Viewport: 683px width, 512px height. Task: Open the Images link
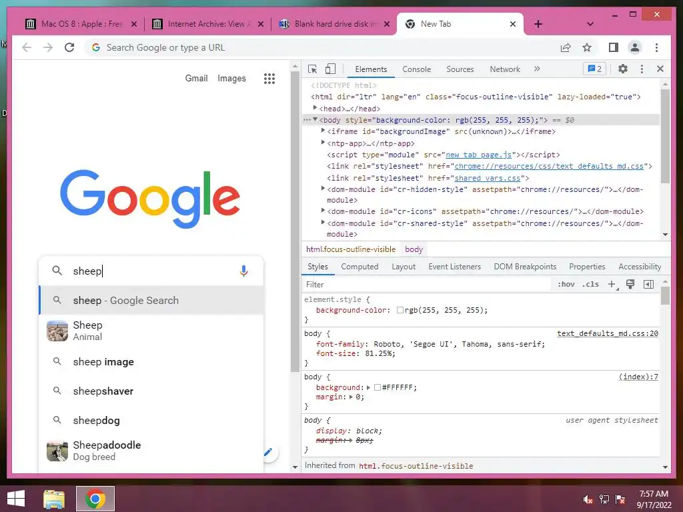pos(231,79)
